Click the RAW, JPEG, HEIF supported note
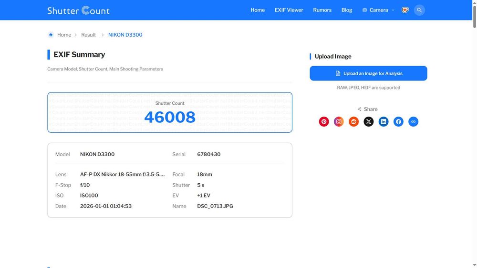Viewport: 477px width, 268px height. 368,88
